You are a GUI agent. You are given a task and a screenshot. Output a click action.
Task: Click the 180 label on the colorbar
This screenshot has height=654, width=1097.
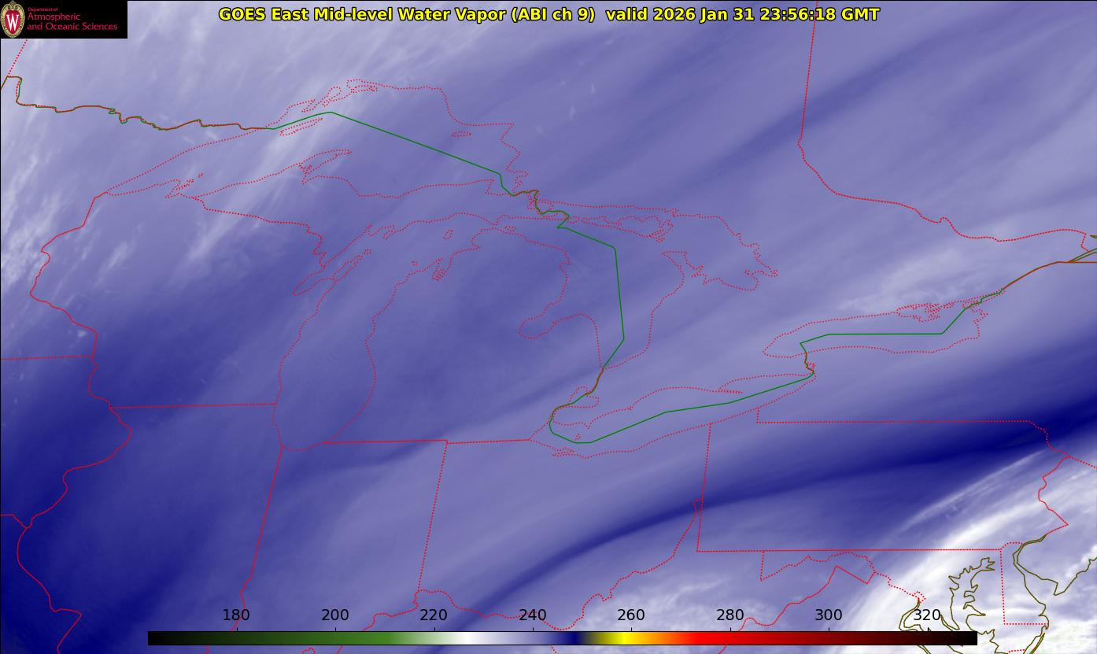[x=236, y=615]
